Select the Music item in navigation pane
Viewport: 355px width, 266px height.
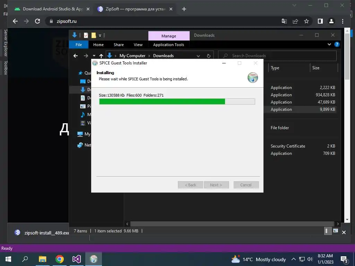(86, 114)
